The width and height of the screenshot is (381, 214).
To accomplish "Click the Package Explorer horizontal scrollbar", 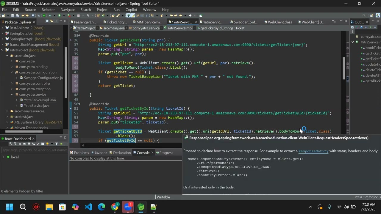I will pos(24,132).
